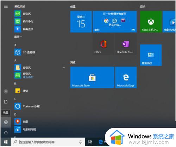The image size is (176, 147).
Task: Click the Power button icon
Action: [6, 133]
